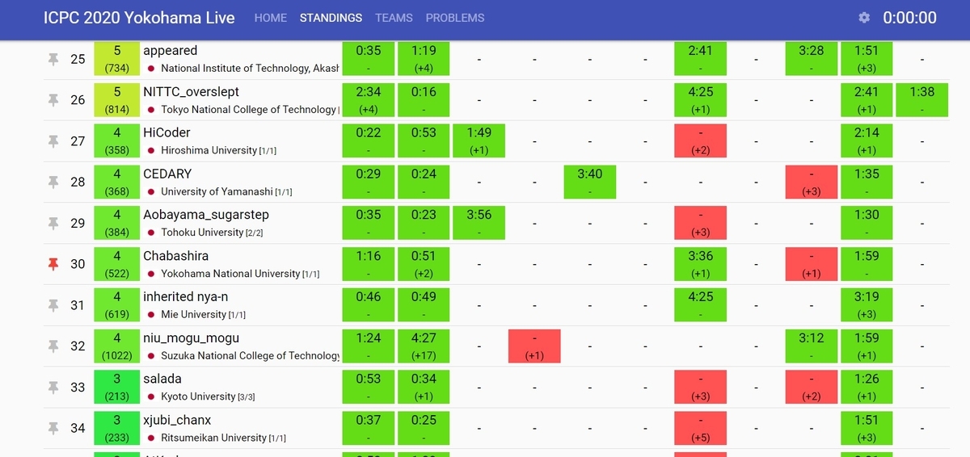Go to the HOME tab
This screenshot has height=457, width=970.
coord(271,18)
